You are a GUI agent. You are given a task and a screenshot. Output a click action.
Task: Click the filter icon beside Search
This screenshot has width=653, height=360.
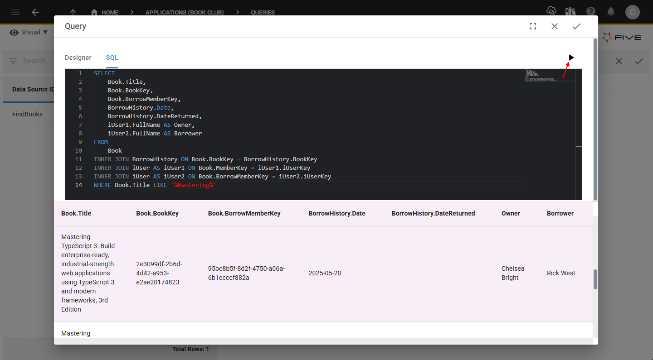(13, 61)
